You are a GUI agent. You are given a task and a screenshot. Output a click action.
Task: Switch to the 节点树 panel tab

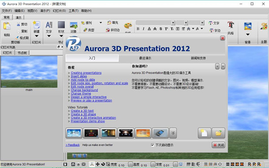point(22,53)
